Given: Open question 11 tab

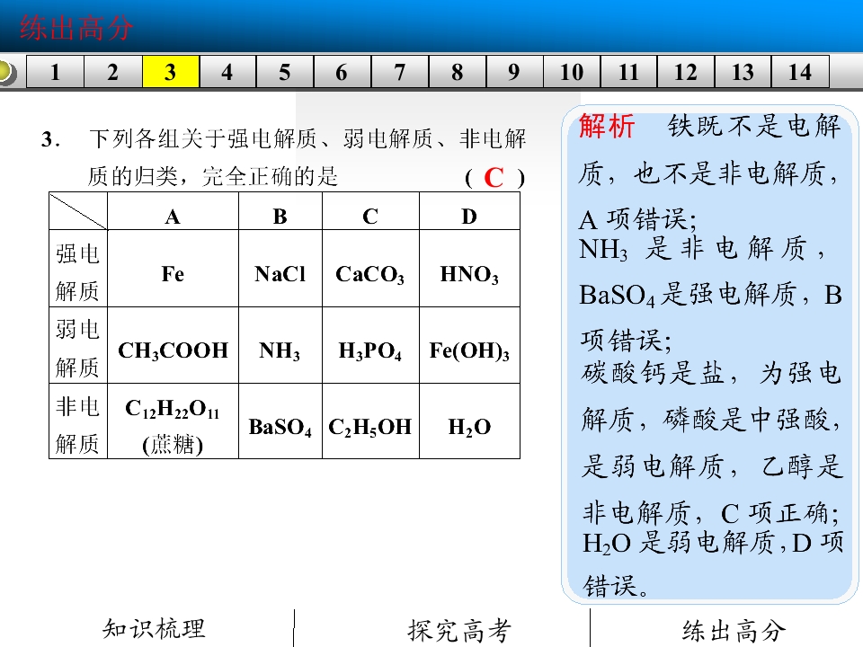Looking at the screenshot, I should coord(628,72).
